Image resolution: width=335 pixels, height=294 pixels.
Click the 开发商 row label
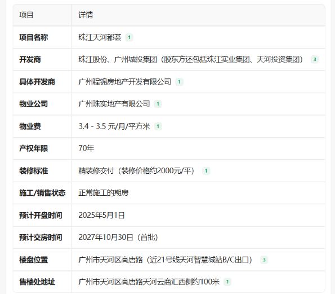pyautogui.click(x=30, y=59)
